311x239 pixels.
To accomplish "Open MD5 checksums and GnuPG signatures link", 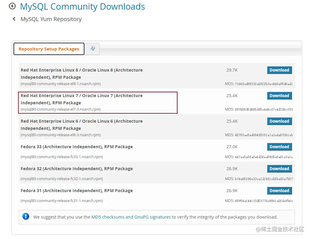I will (131, 217).
